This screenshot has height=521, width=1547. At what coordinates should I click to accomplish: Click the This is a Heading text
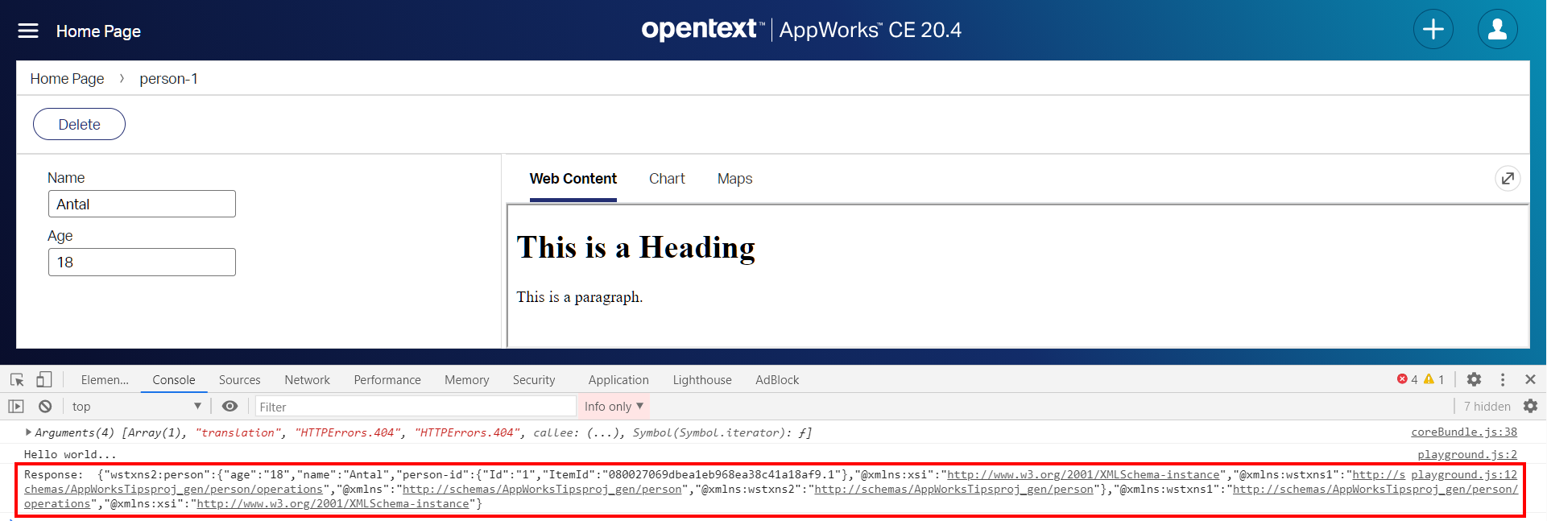tap(636, 247)
